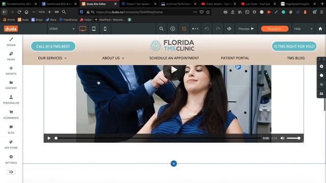Print the page from browser toolbar
Screen dimensions: 326x183
[x=225, y=12]
